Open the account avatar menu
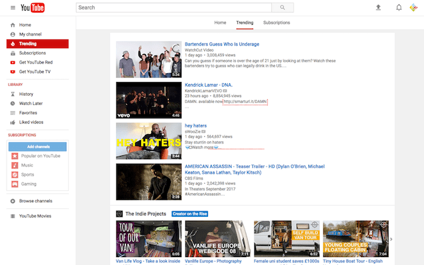 point(415,8)
